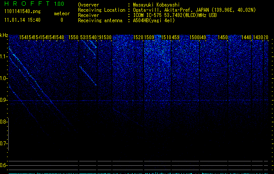The height and width of the screenshot is (174, 274).
Task: Click the 1540 time marker
Action: tap(92, 37)
